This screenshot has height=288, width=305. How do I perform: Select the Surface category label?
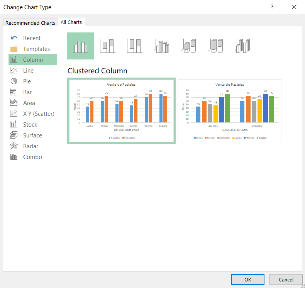(32, 136)
